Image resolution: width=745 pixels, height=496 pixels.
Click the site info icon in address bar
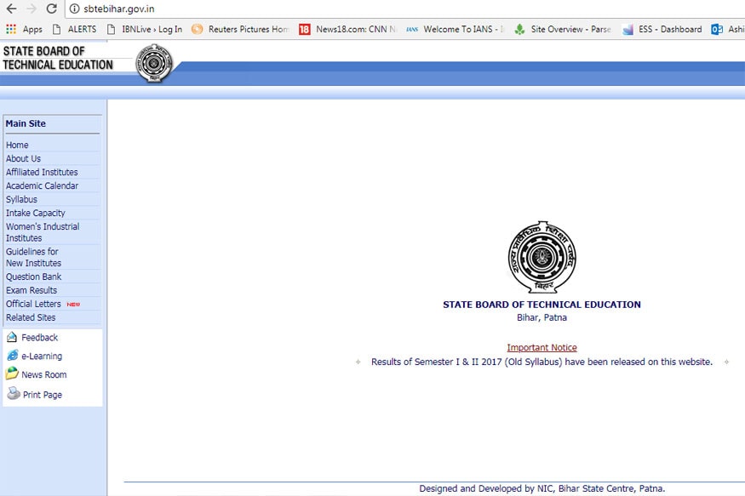[x=74, y=9]
